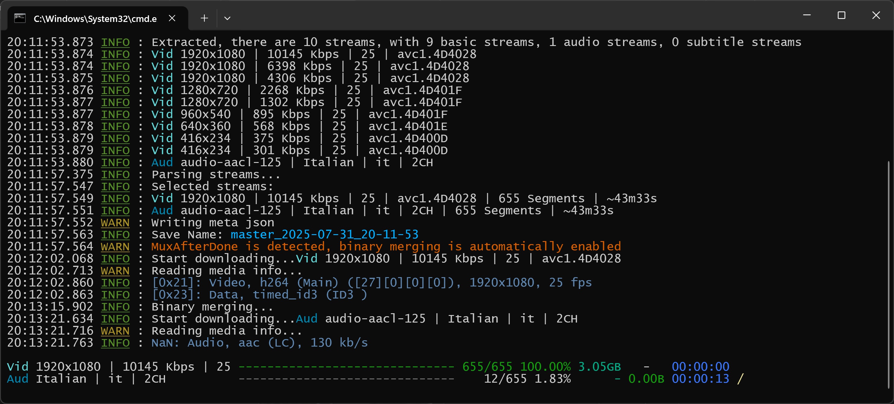Click the green 655/655 segment counter
894x404 pixels.
pyautogui.click(x=487, y=367)
